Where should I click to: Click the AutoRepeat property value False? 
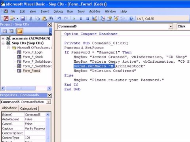[35, 119]
